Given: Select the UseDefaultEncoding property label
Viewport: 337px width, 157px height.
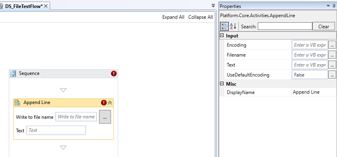Looking at the screenshot, I should tap(248, 75).
